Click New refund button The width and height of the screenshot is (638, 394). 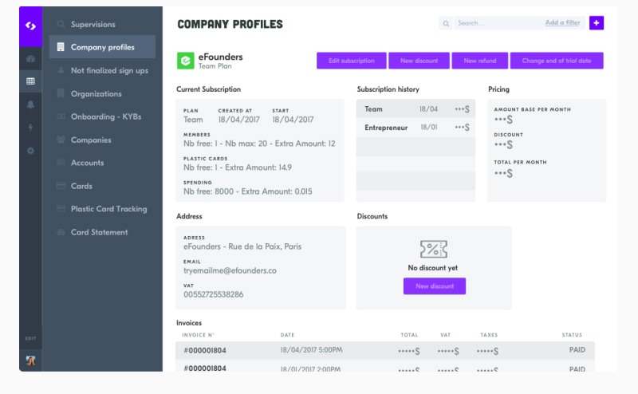click(x=480, y=61)
